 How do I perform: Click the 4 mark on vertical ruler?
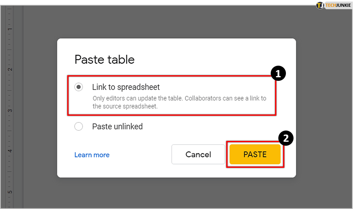click(9, 151)
